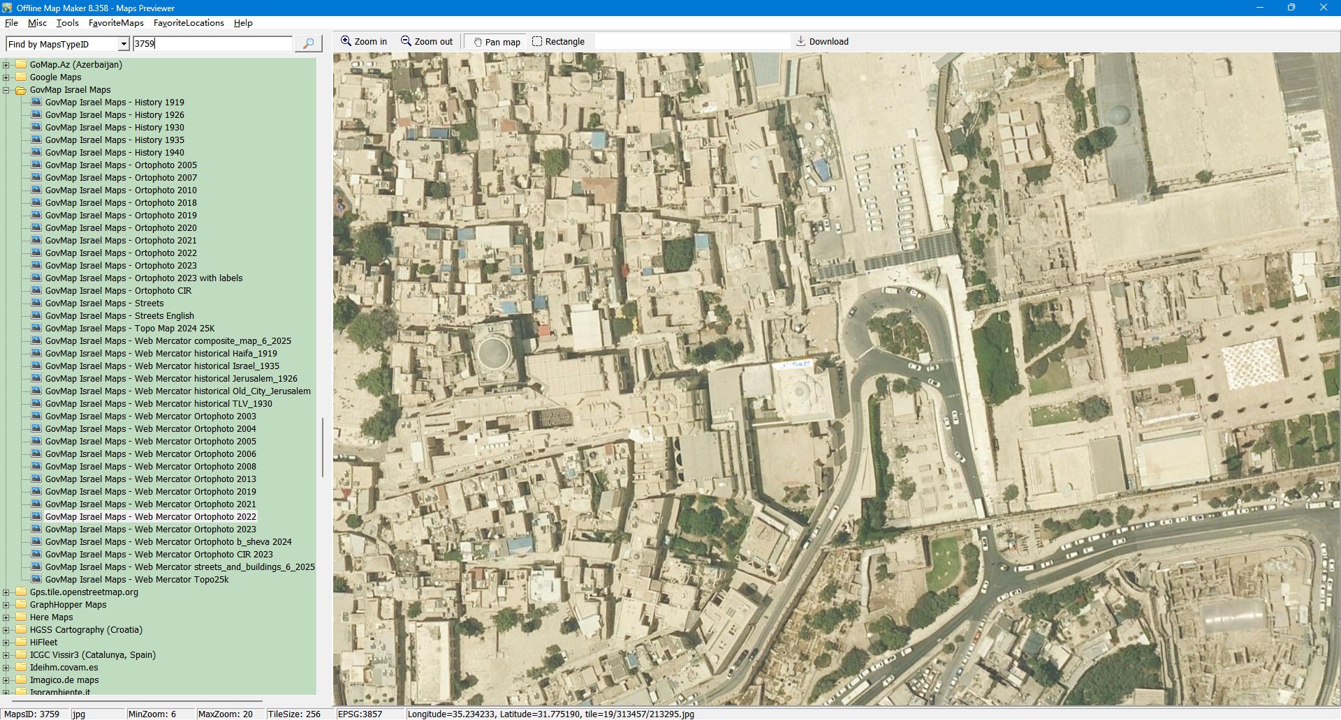Activate the Pan map tool
Screen dimensions: 1341x720
point(497,42)
